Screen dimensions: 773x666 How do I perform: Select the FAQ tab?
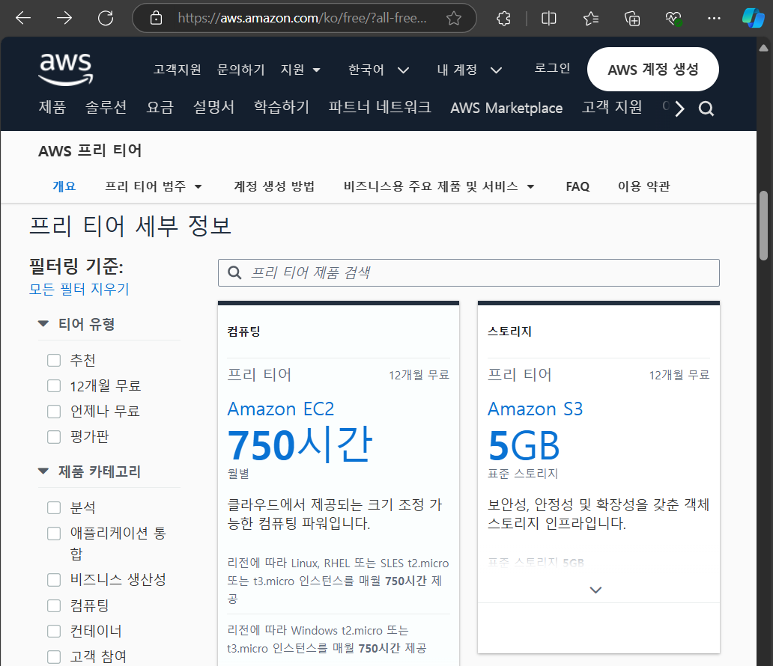point(578,186)
